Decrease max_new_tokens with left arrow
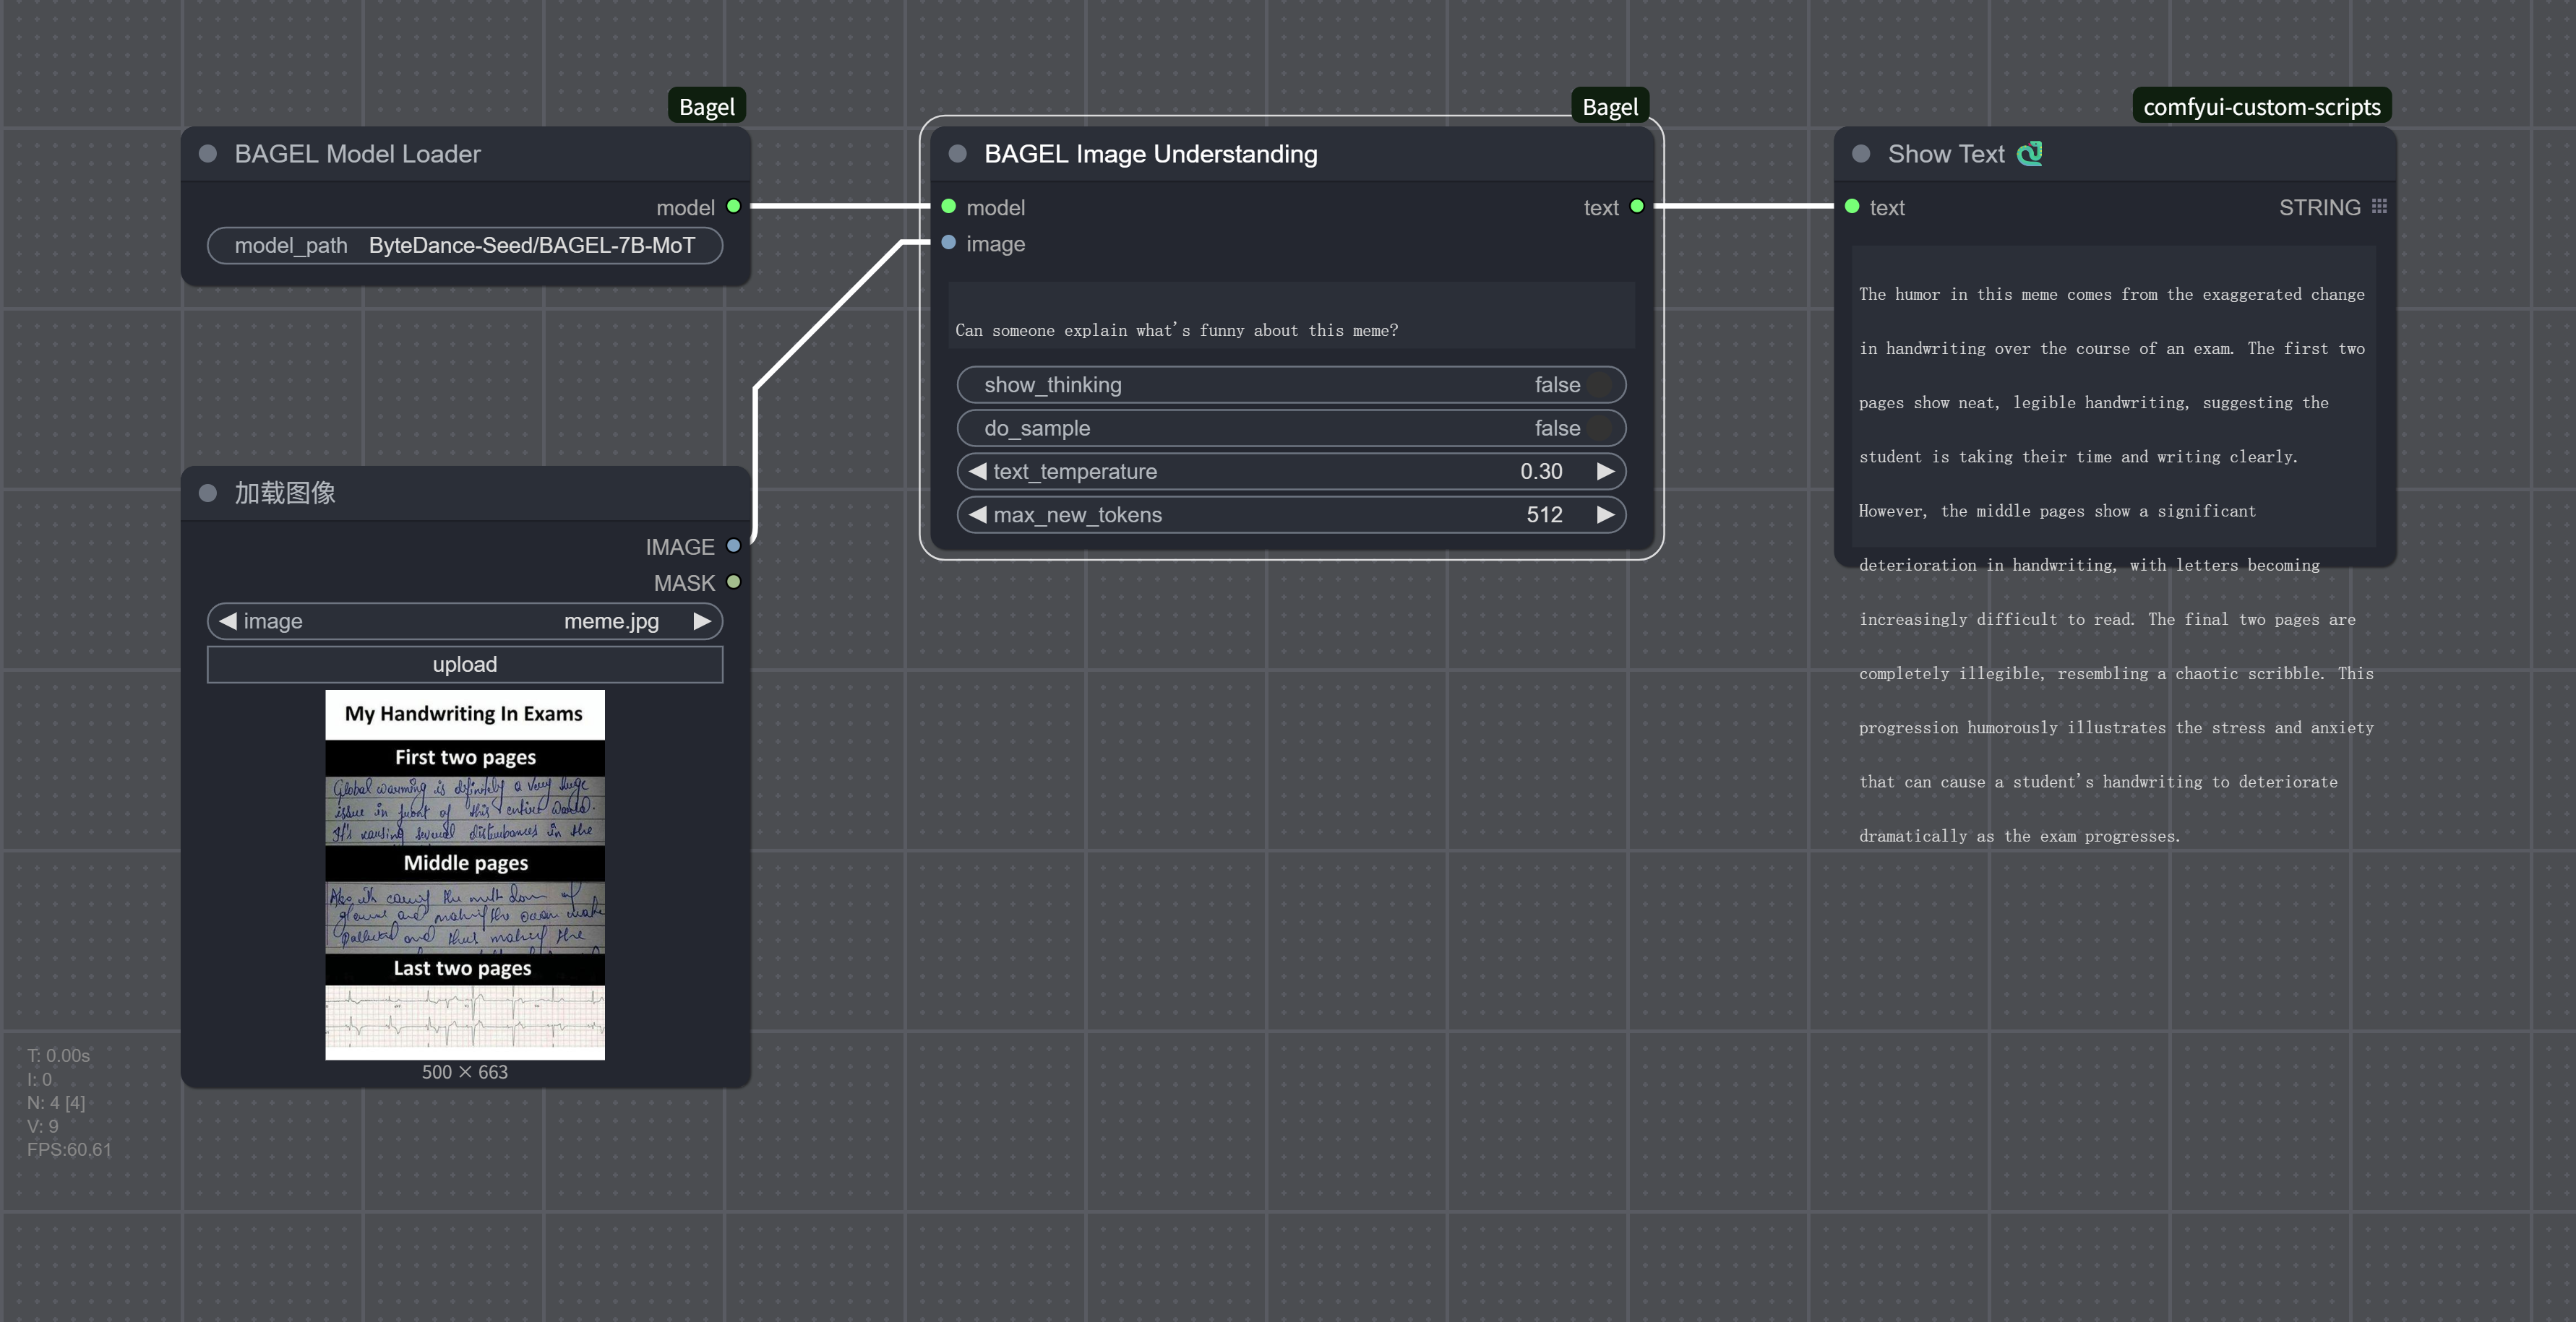The height and width of the screenshot is (1322, 2576). 978,514
